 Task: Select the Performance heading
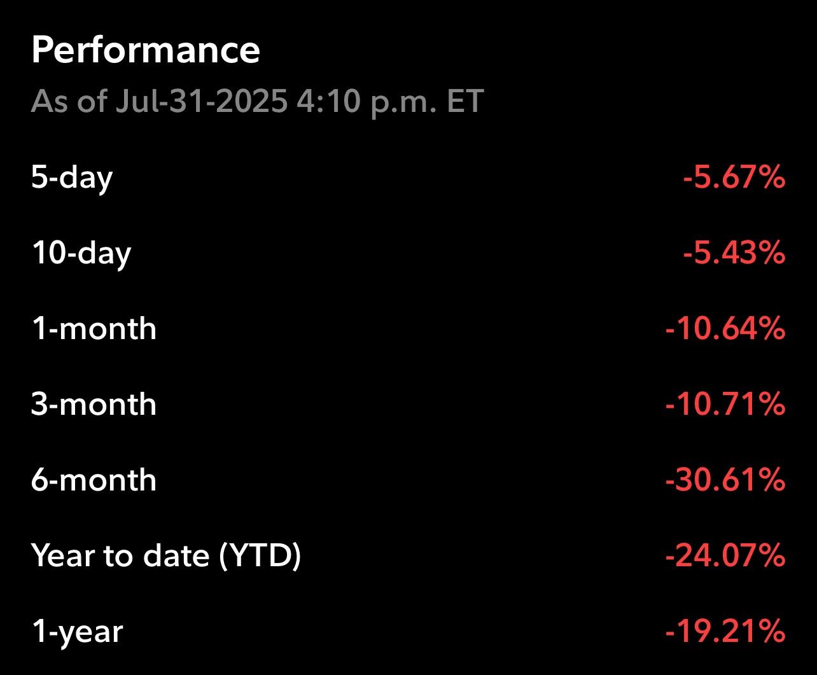point(146,50)
